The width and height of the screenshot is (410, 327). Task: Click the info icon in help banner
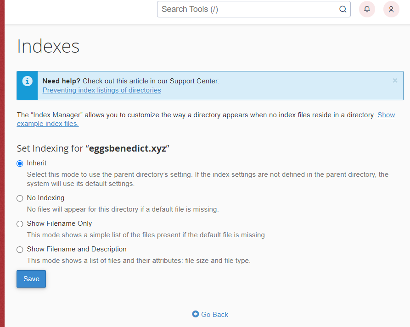pyautogui.click(x=28, y=82)
